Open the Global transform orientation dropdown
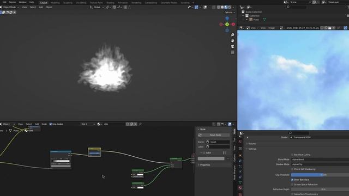 point(97,7)
